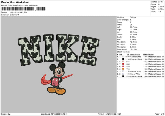
Task: Click the stitch count 10400 in the stop table
Action: [x=127, y=57]
